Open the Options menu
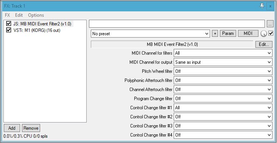The width and height of the screenshot is (277, 143). [x=36, y=15]
